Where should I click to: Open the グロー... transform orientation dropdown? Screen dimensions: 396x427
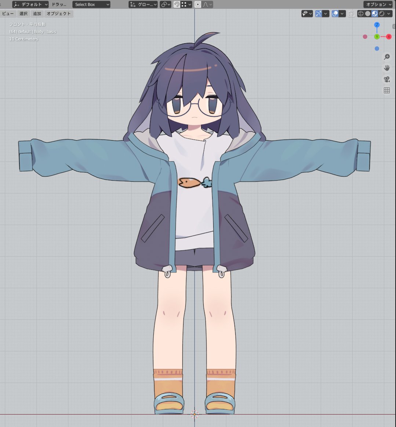pyautogui.click(x=143, y=4)
